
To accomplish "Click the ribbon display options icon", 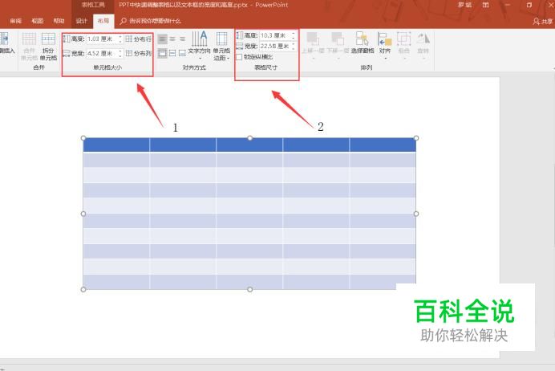I will coord(486,5).
